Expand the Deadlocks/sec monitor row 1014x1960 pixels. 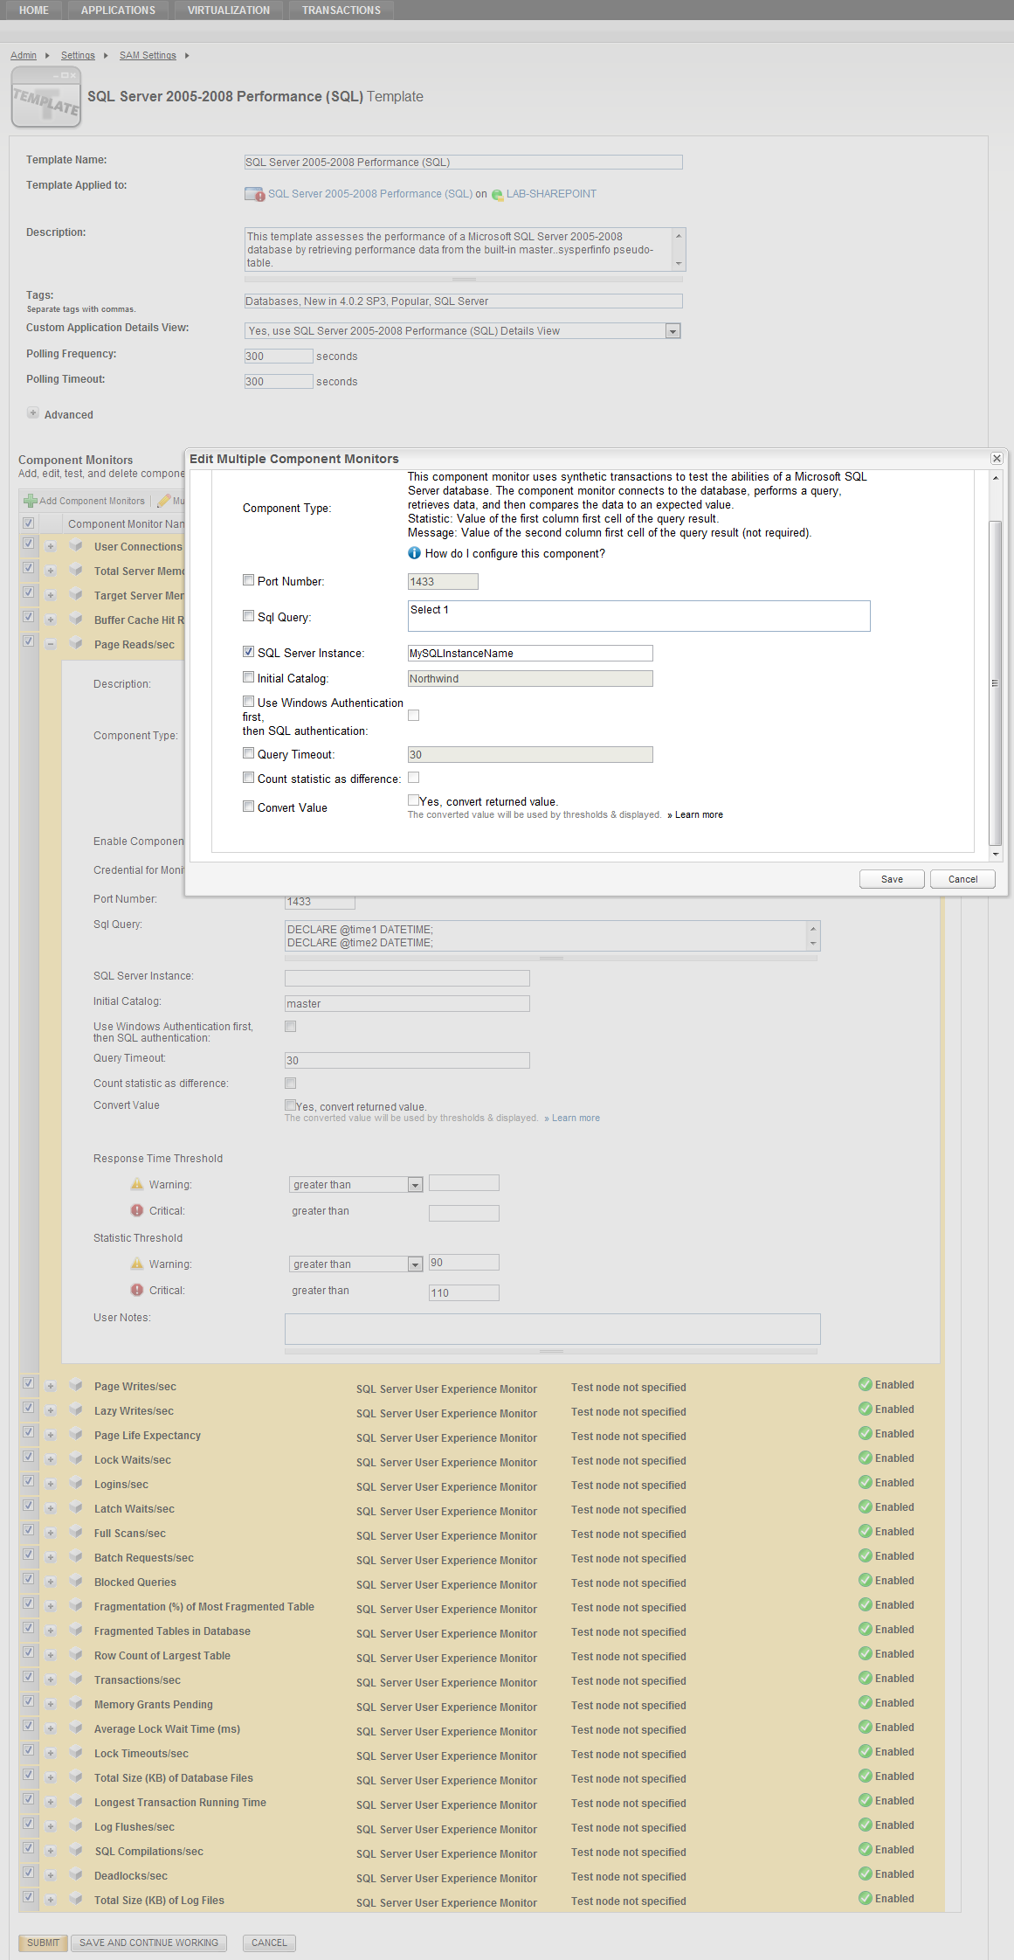click(x=50, y=1876)
